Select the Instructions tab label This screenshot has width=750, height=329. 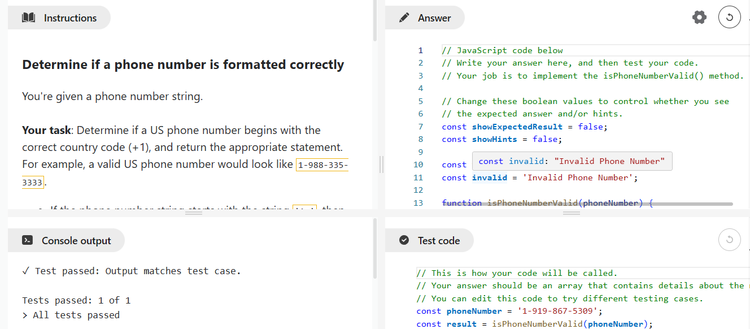[70, 18]
